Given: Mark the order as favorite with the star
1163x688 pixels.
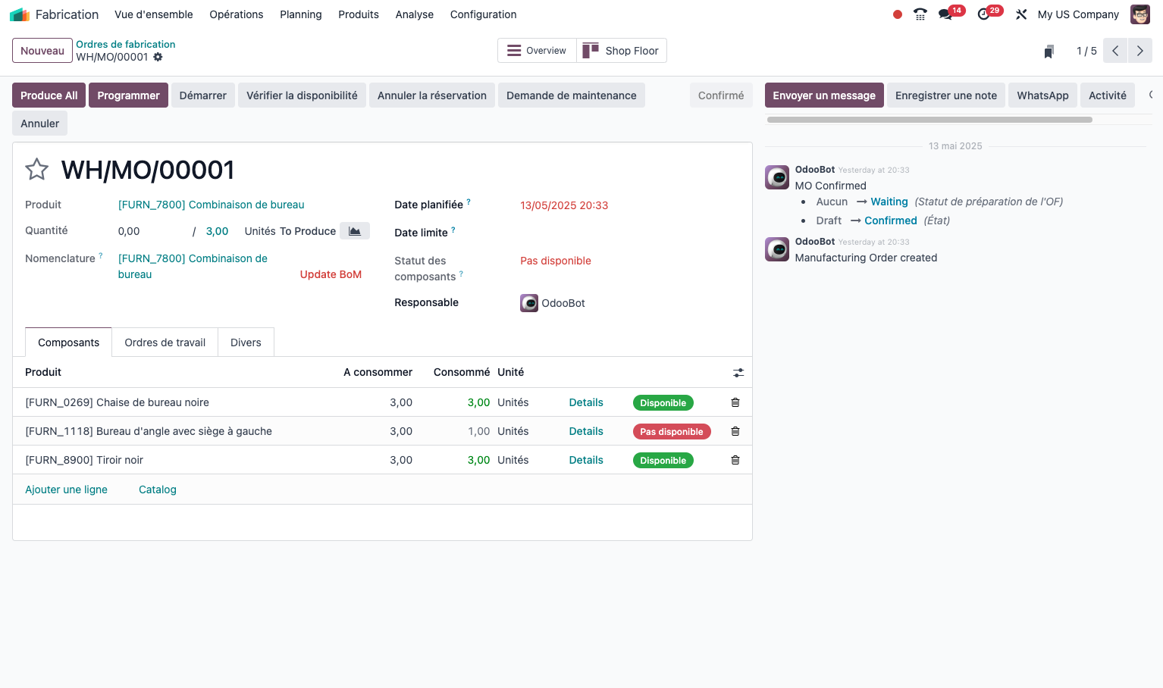Looking at the screenshot, I should click(37, 169).
